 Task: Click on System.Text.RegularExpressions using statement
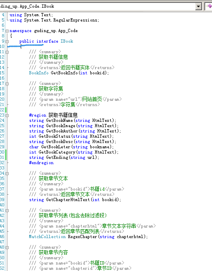tap(54, 20)
